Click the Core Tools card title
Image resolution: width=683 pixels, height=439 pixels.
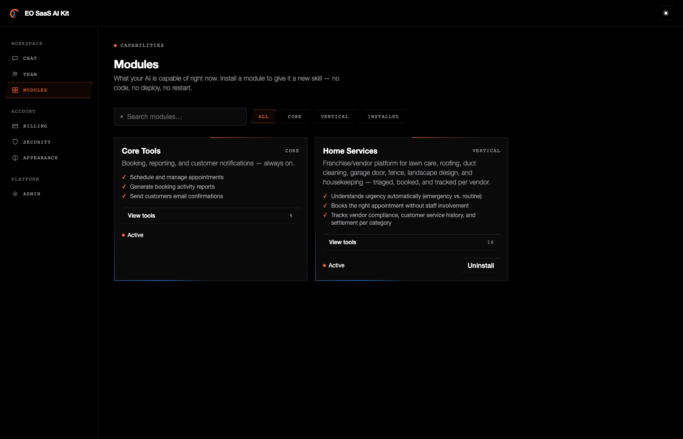click(x=141, y=151)
